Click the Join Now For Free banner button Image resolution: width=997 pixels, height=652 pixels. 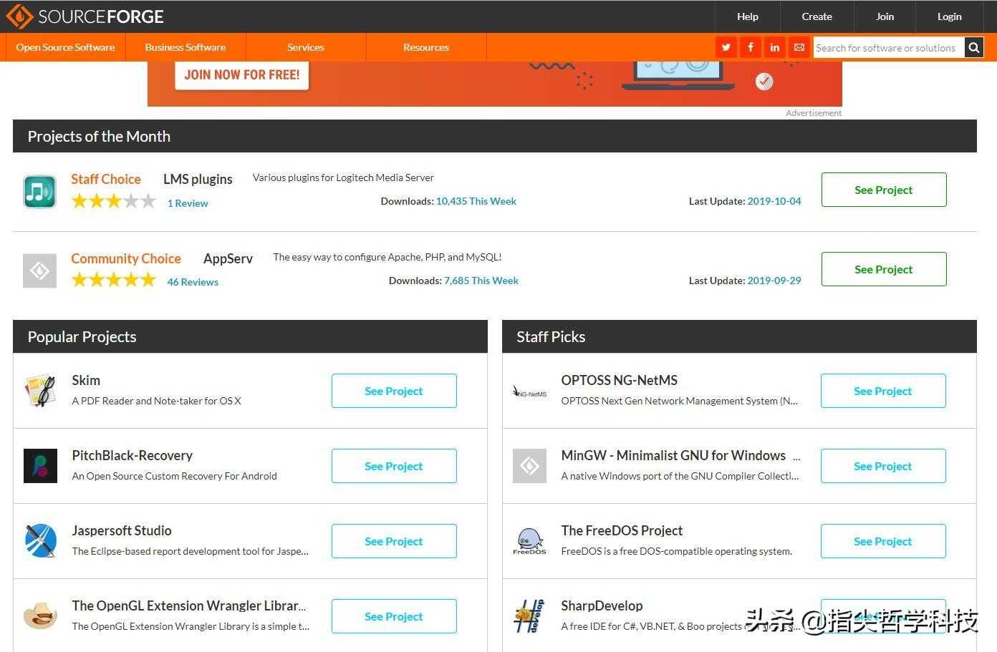tap(242, 74)
